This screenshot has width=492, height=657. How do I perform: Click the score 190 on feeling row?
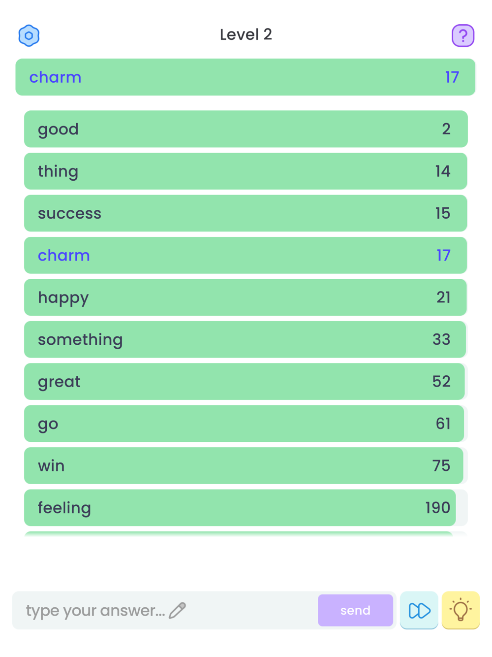(437, 508)
